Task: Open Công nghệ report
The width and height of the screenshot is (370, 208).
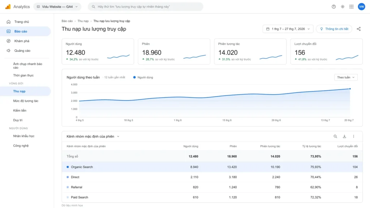Action: tap(21, 146)
